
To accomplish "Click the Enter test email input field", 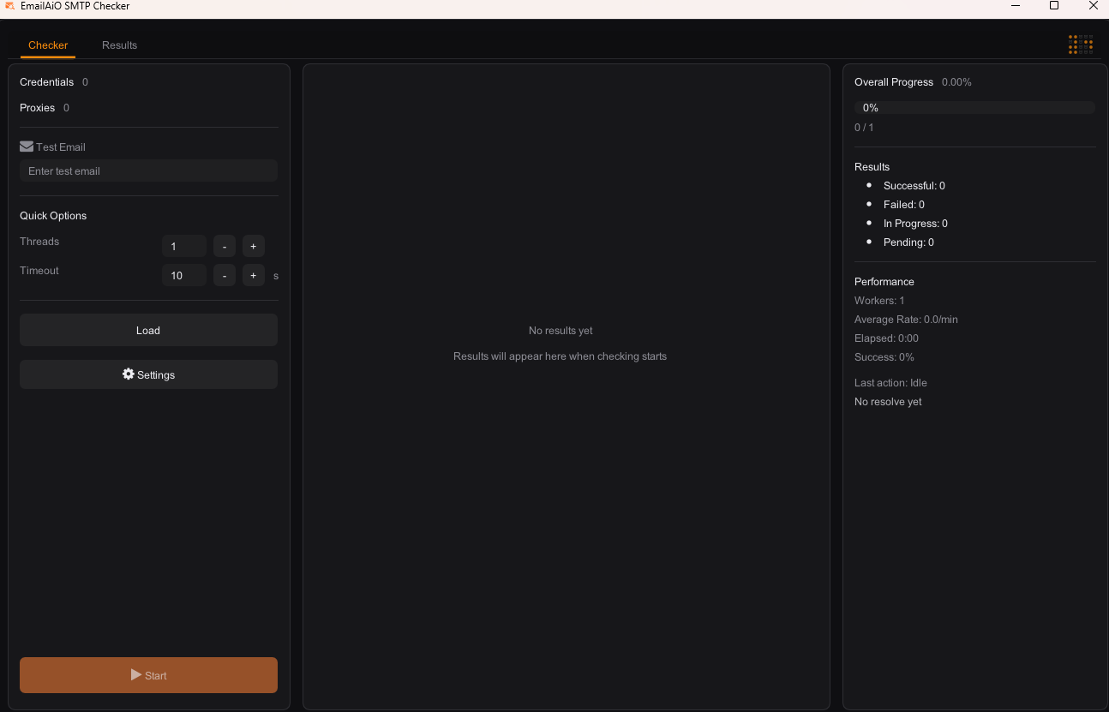I will coord(147,171).
